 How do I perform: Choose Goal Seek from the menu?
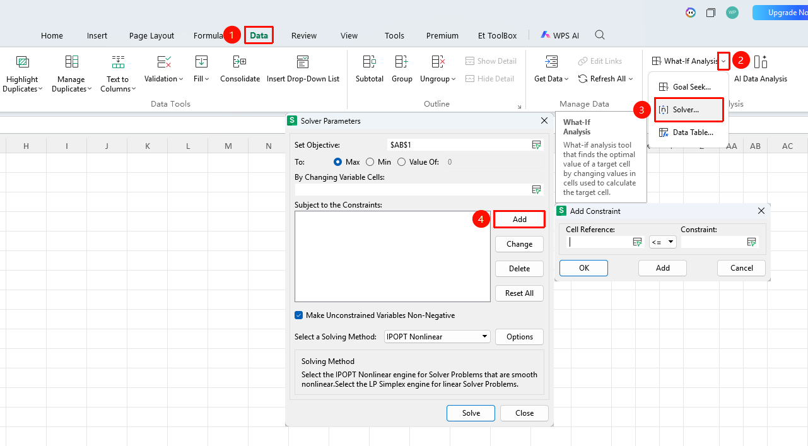(x=689, y=87)
